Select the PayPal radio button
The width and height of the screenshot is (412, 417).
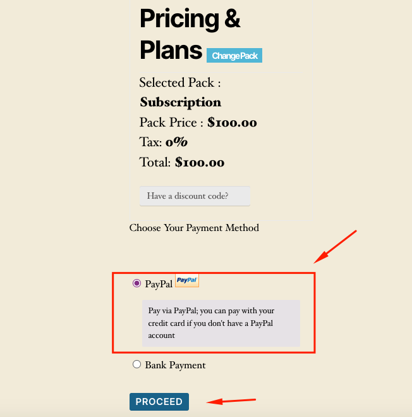tap(136, 283)
